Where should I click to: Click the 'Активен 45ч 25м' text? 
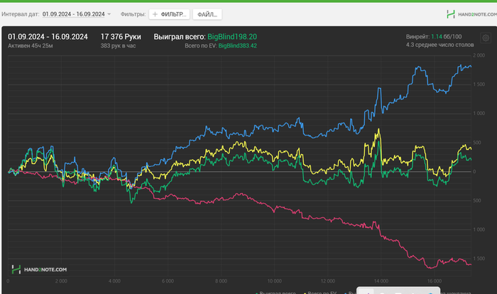(x=31, y=45)
